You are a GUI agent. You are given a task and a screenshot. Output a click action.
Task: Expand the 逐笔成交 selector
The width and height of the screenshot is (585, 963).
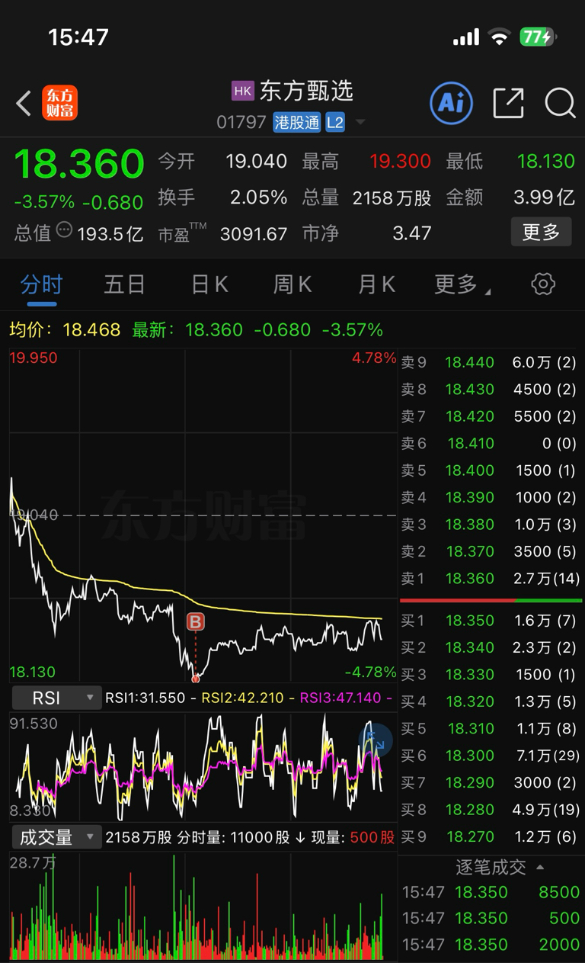500,867
